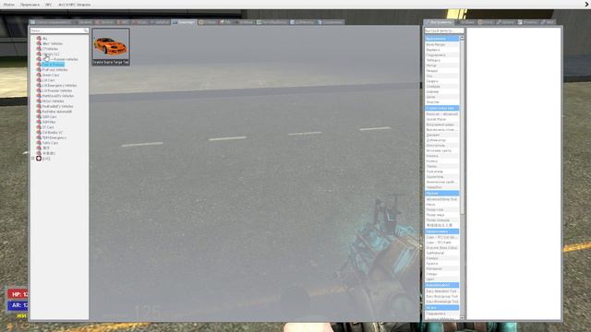Select the 'Воздушные шары' balloons tool
This screenshot has height=332, width=591.
tap(441, 125)
